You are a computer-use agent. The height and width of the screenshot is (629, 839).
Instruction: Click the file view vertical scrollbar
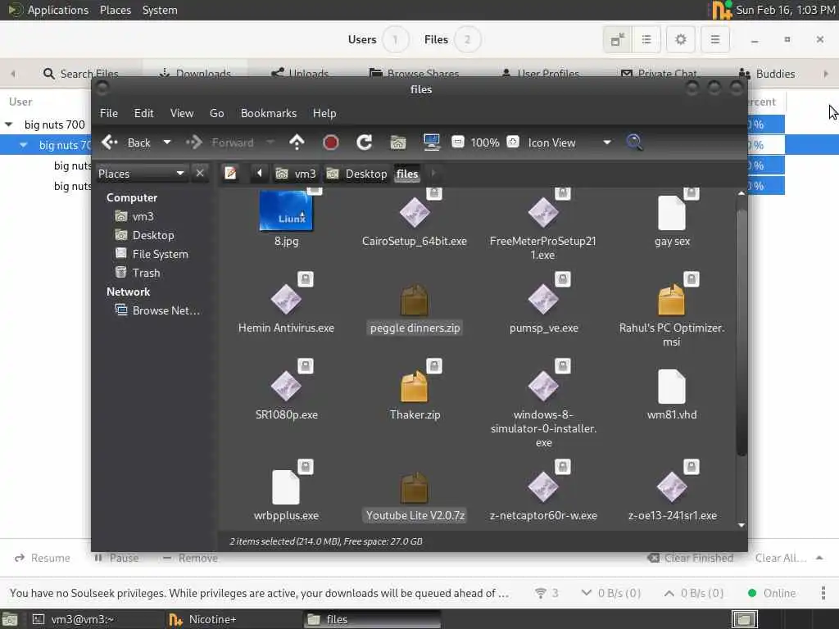[741, 332]
